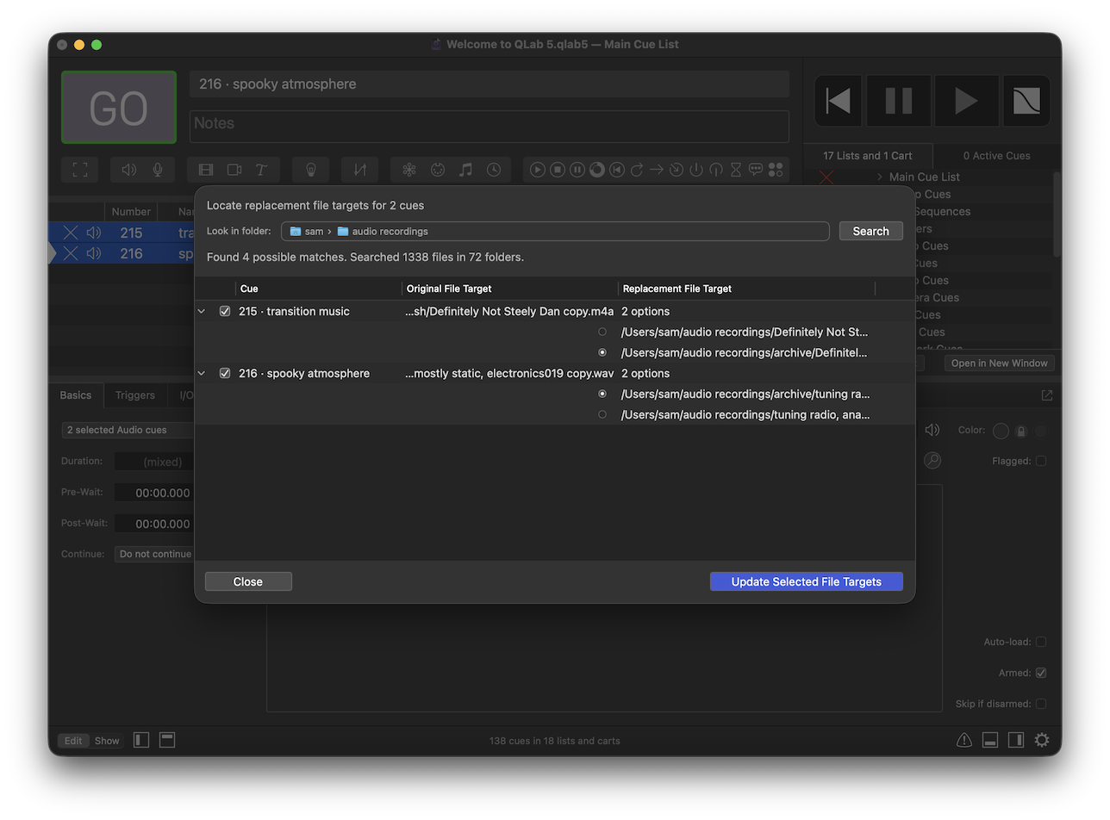This screenshot has width=1110, height=820.
Task: Add an Audio cue from the toolbar
Action: [x=128, y=170]
